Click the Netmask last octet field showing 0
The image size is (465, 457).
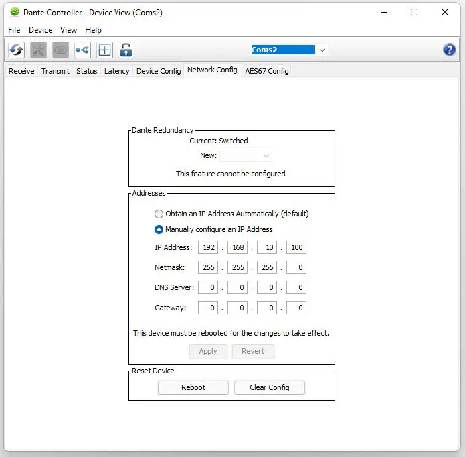coord(296,267)
